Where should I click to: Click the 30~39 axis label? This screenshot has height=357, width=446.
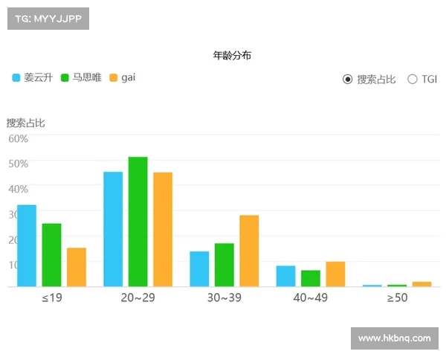click(x=224, y=297)
